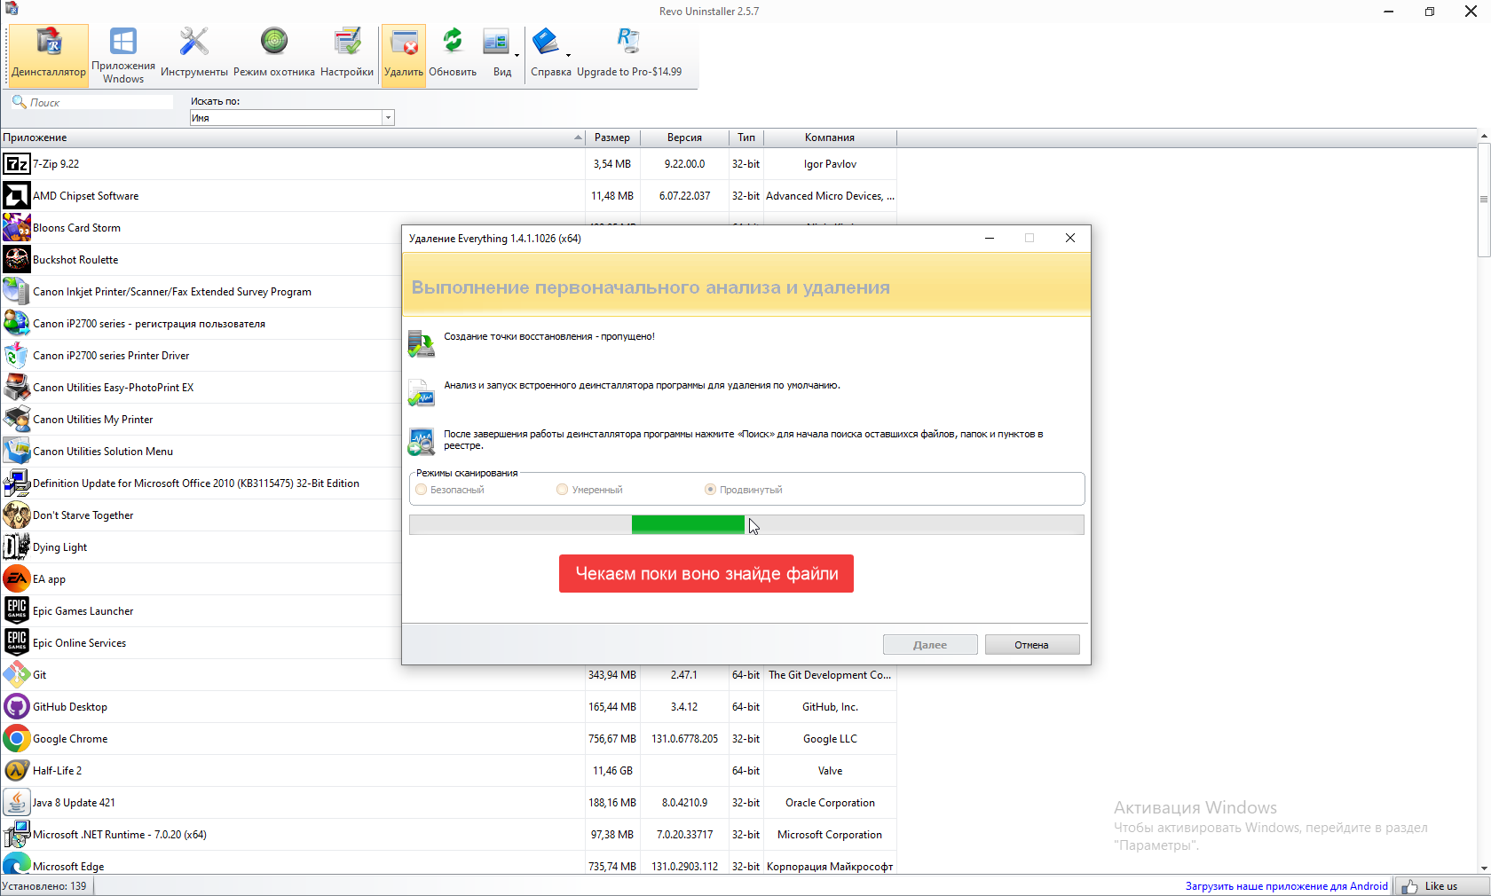The width and height of the screenshot is (1491, 896).
Task: Select Don't Starve Together icon
Action: [16, 515]
